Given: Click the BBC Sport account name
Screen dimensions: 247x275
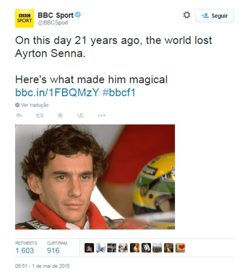Looking at the screenshot, I should 55,15.
